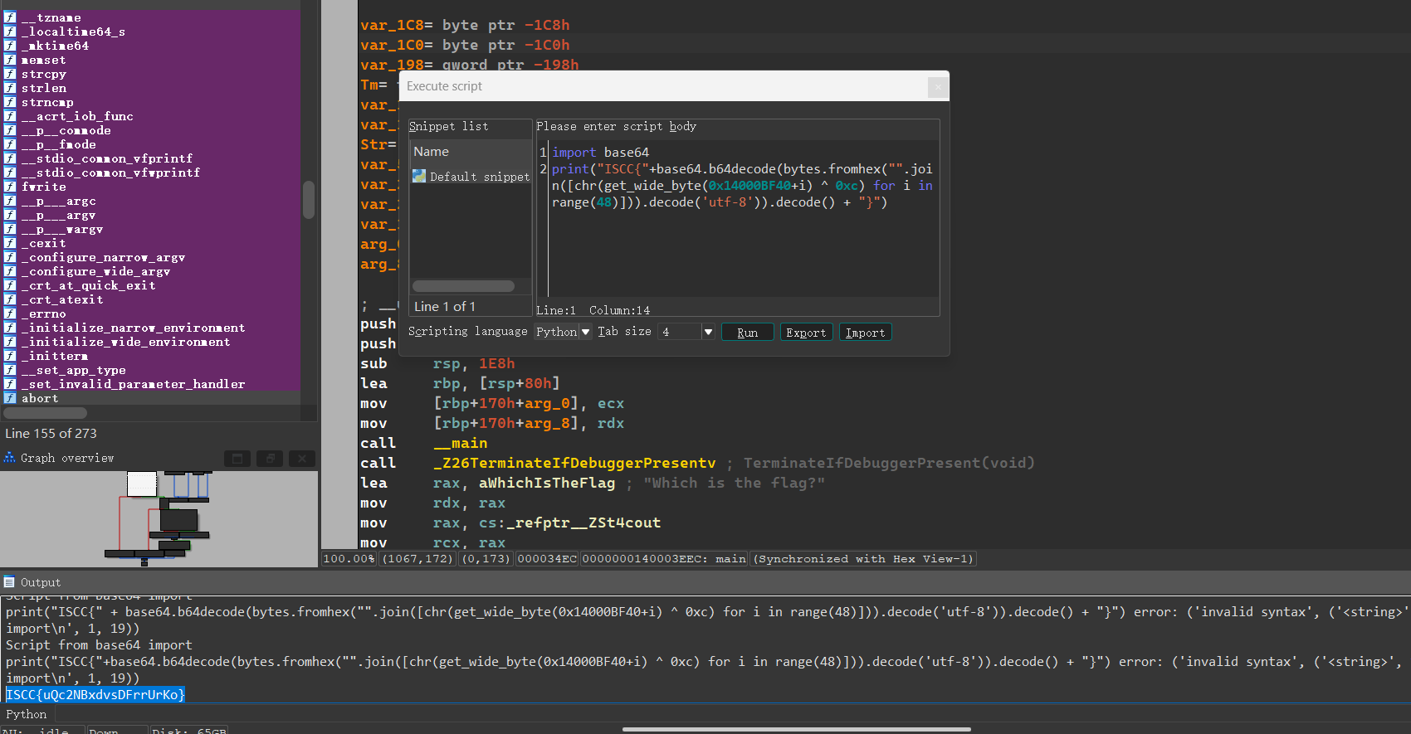
Task: Click the 000034EC offset status field
Action: pos(546,559)
